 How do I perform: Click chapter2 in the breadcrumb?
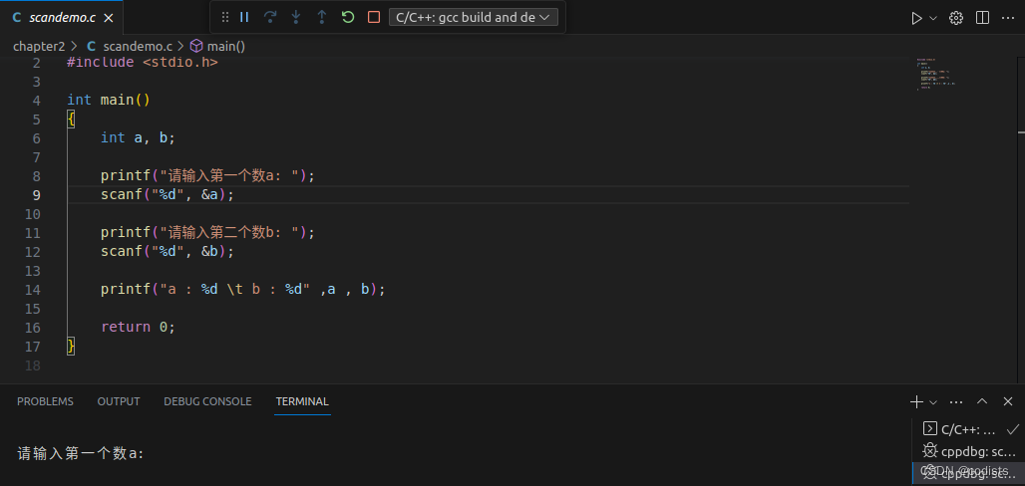(x=39, y=47)
